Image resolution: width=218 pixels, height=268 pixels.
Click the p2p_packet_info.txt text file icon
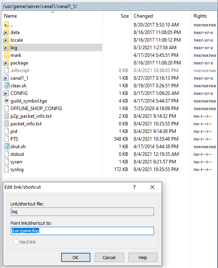click(x=6, y=116)
